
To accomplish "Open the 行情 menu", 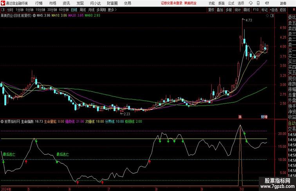I will [39, 3].
